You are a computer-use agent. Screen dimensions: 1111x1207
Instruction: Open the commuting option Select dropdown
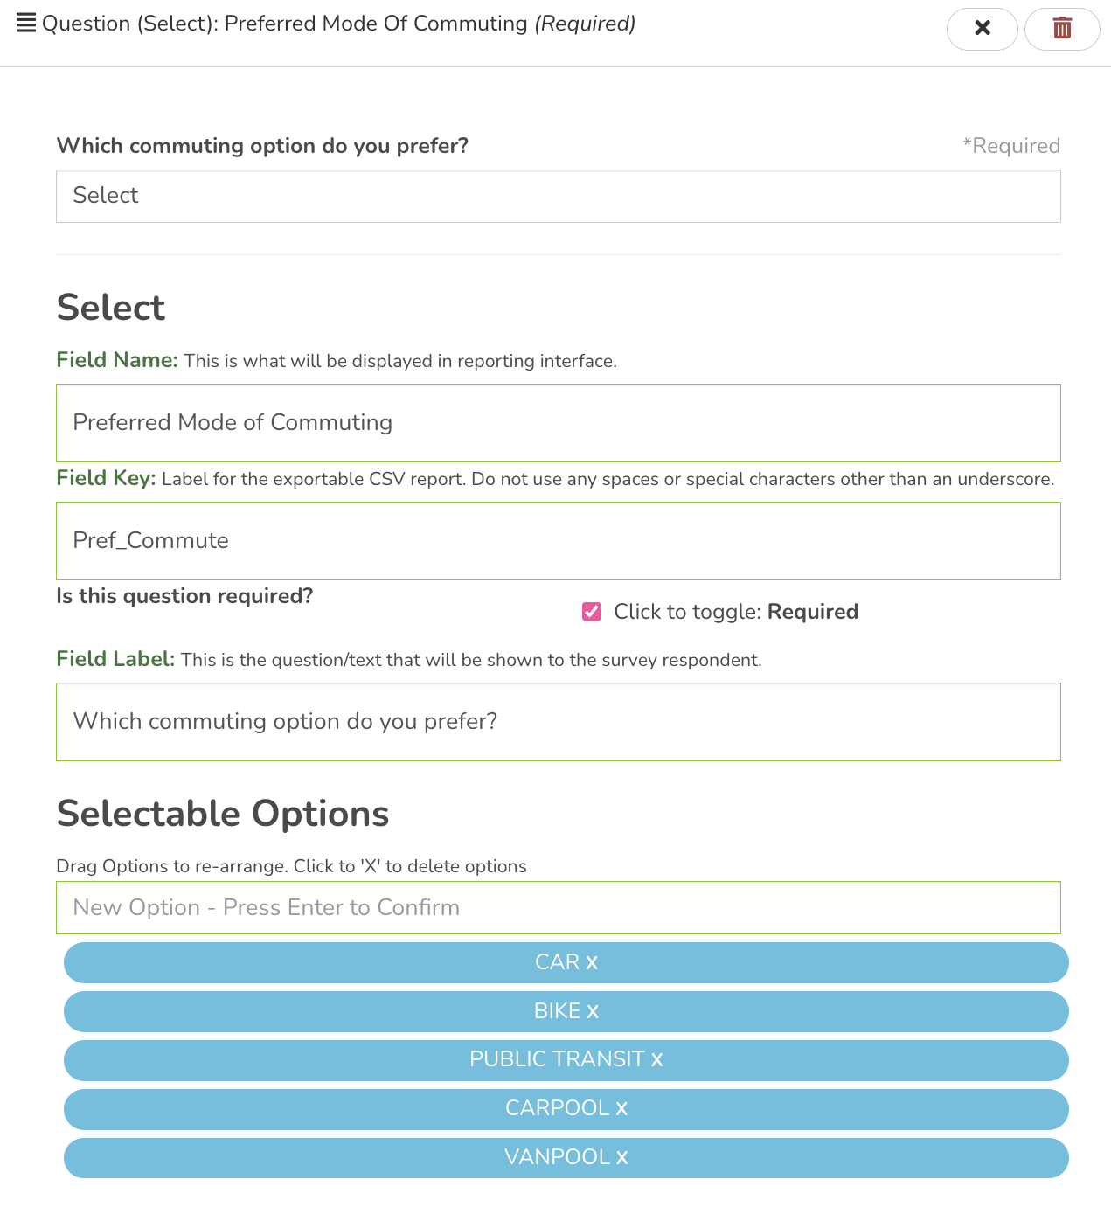558,196
